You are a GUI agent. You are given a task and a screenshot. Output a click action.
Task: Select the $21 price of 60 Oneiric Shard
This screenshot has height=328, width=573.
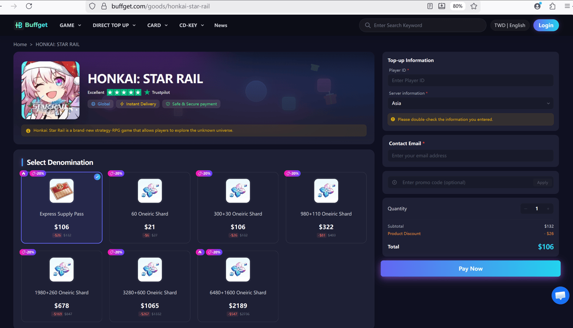tap(150, 227)
